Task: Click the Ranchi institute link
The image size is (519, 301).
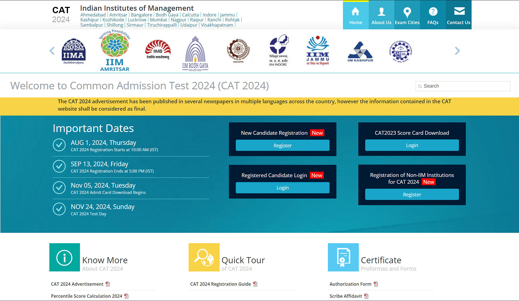Action: [x=214, y=20]
